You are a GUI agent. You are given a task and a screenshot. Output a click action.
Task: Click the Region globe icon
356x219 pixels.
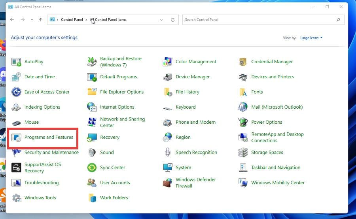(168, 138)
